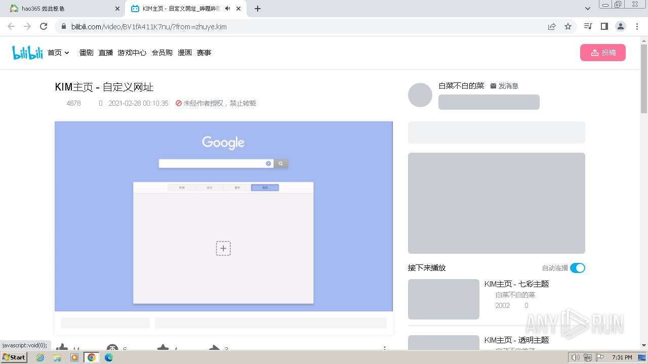The height and width of the screenshot is (364, 648).
Task: Switch to the hao365 tab
Action: point(62,9)
